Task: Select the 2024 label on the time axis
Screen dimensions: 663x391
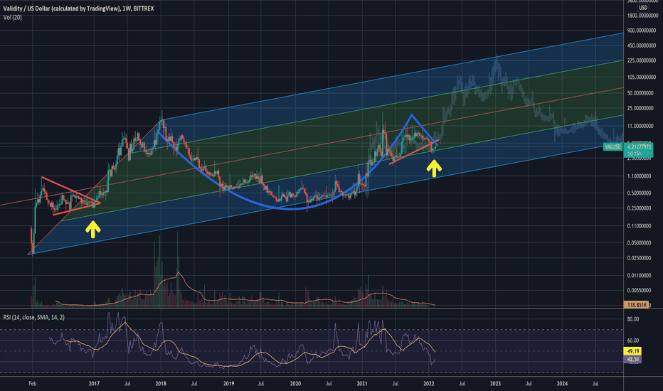Action: click(x=563, y=384)
